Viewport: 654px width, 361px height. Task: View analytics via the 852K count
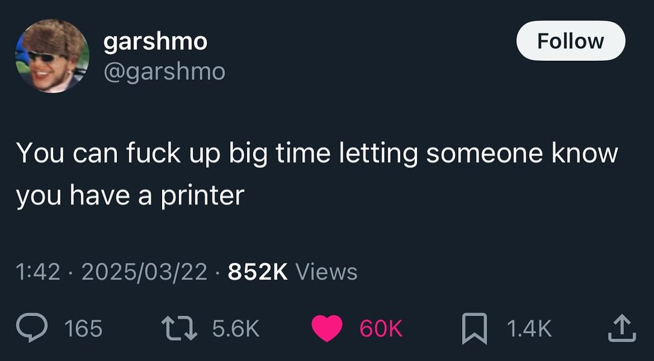(x=258, y=272)
